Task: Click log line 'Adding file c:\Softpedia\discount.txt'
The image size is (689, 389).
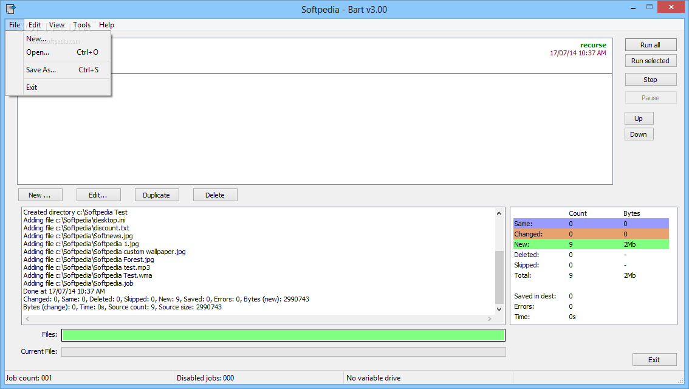Action: click(x=76, y=228)
